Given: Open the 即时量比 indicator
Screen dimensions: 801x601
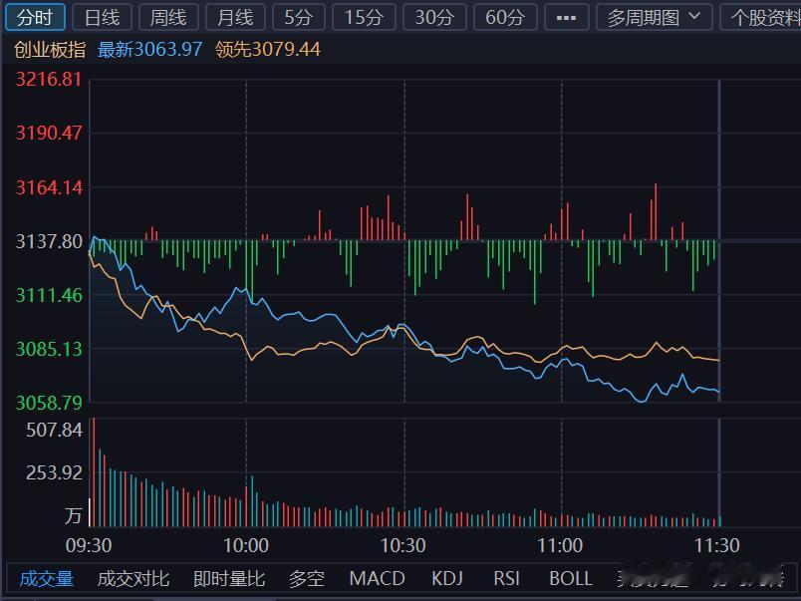Looking at the screenshot, I should [x=228, y=578].
